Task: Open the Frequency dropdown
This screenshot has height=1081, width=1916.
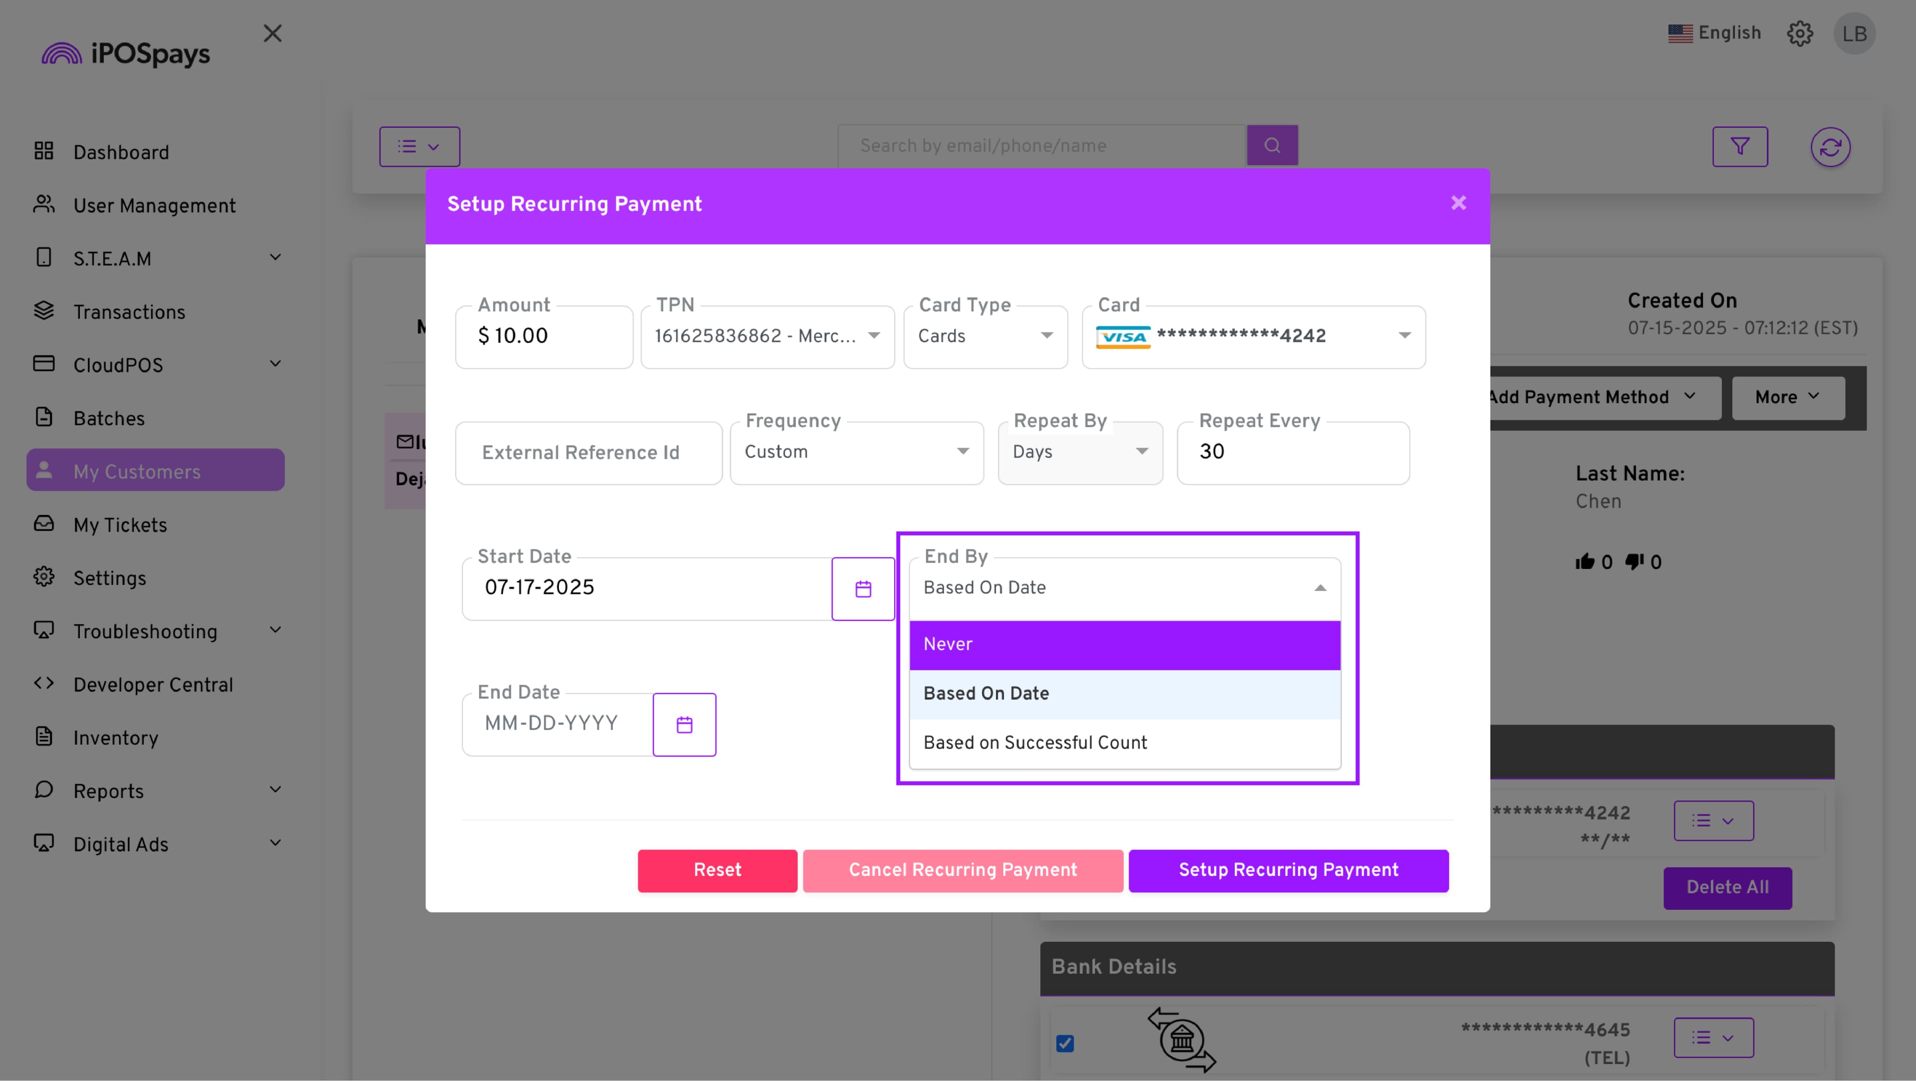Action: pyautogui.click(x=856, y=452)
